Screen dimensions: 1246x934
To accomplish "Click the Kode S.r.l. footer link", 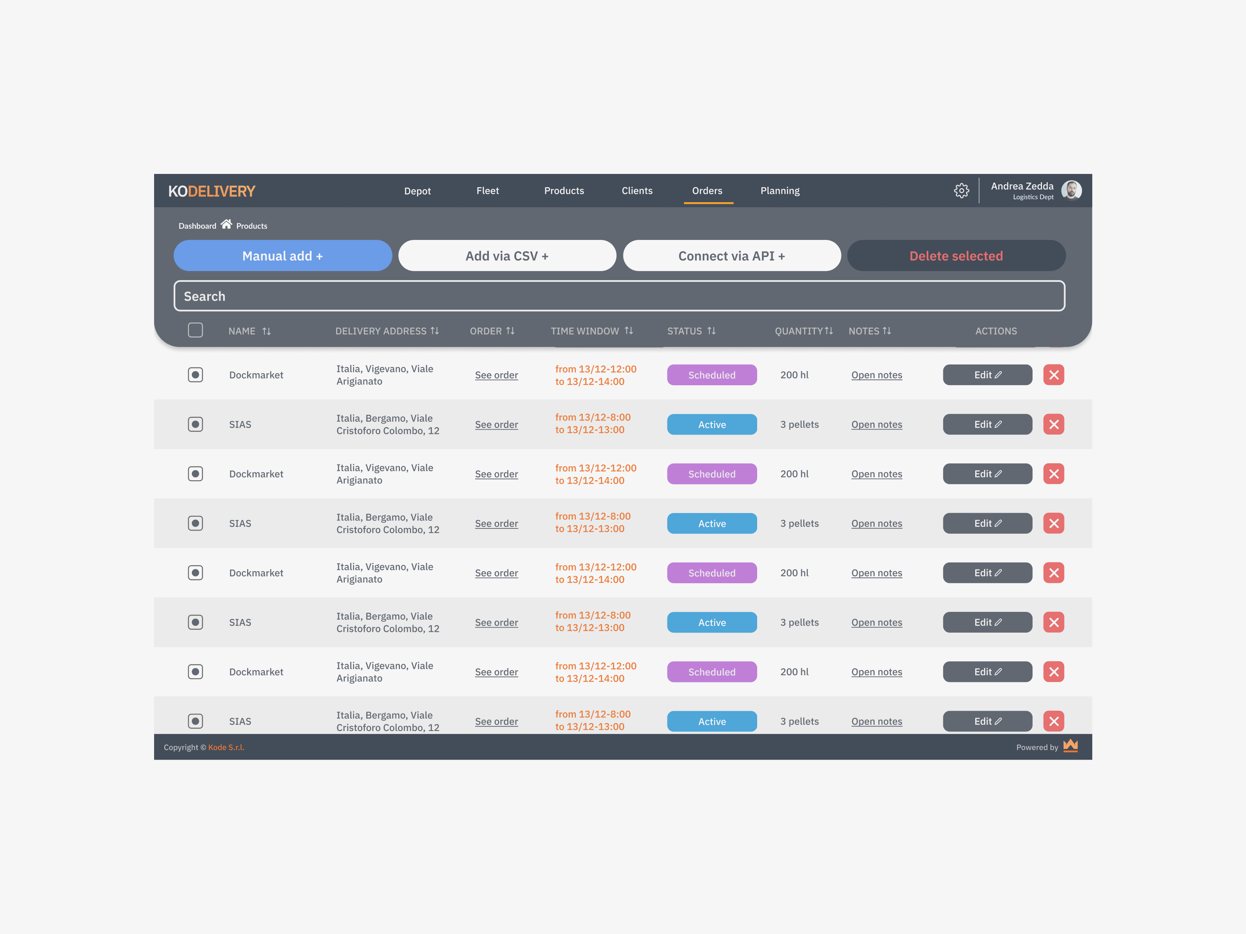I will click(226, 747).
